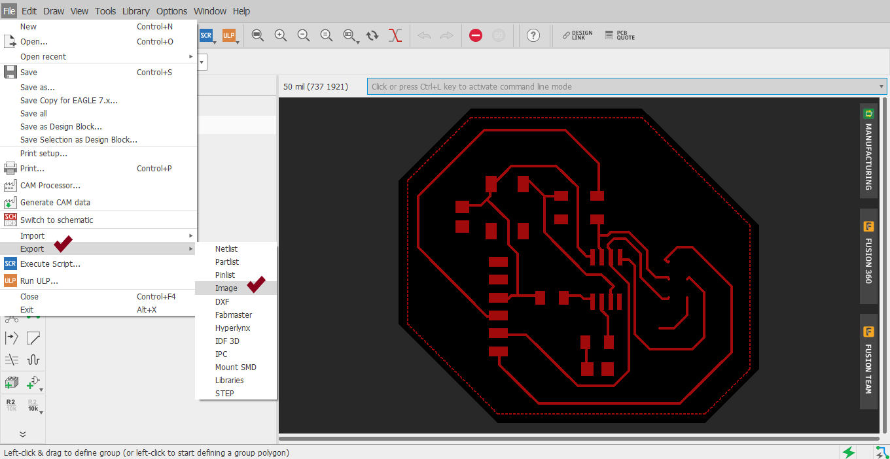Open the Library menu
This screenshot has width=890, height=459.
[135, 11]
